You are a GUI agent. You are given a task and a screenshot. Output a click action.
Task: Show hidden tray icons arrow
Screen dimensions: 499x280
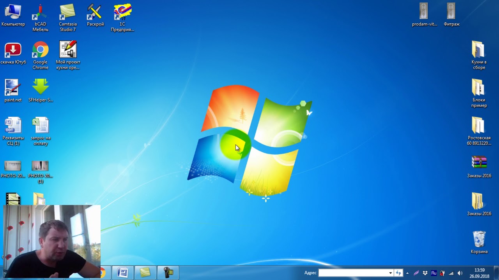coord(407,273)
